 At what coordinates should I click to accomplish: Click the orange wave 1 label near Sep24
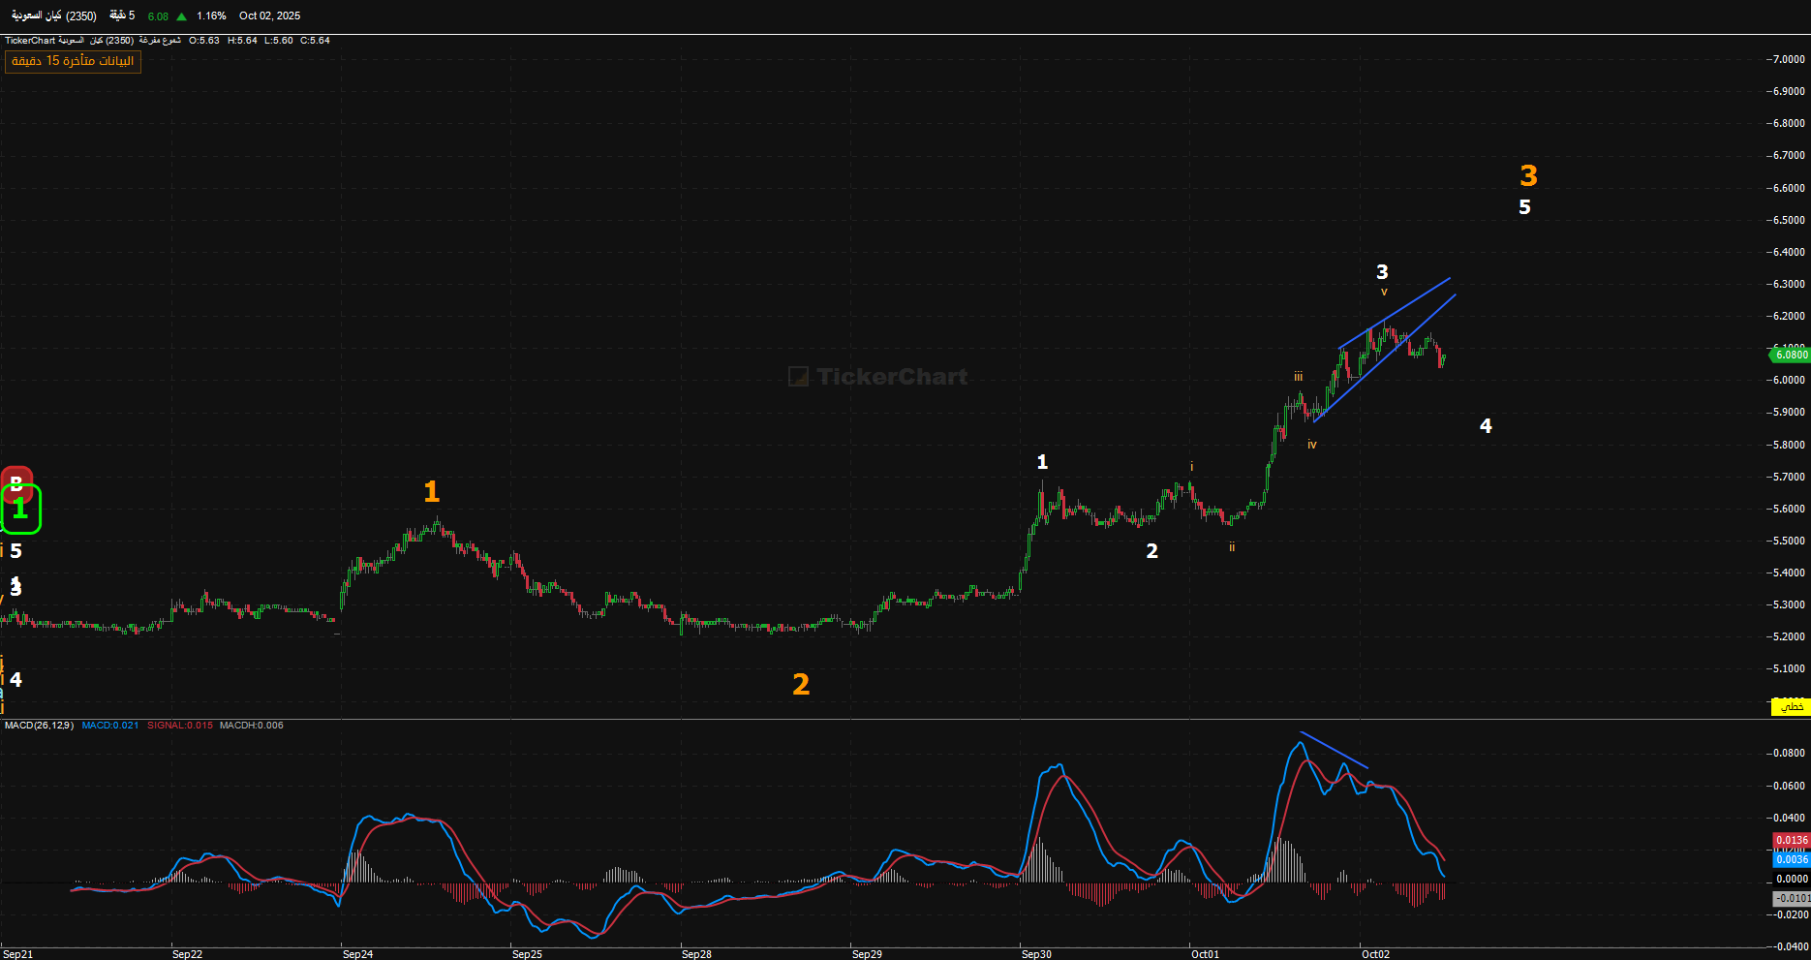tap(432, 492)
